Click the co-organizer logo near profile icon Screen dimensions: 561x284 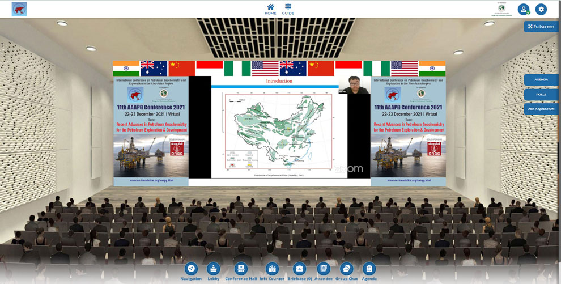(x=501, y=9)
